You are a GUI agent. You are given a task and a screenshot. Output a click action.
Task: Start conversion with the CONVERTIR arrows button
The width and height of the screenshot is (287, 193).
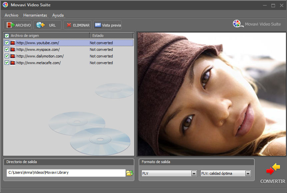coord(273,173)
